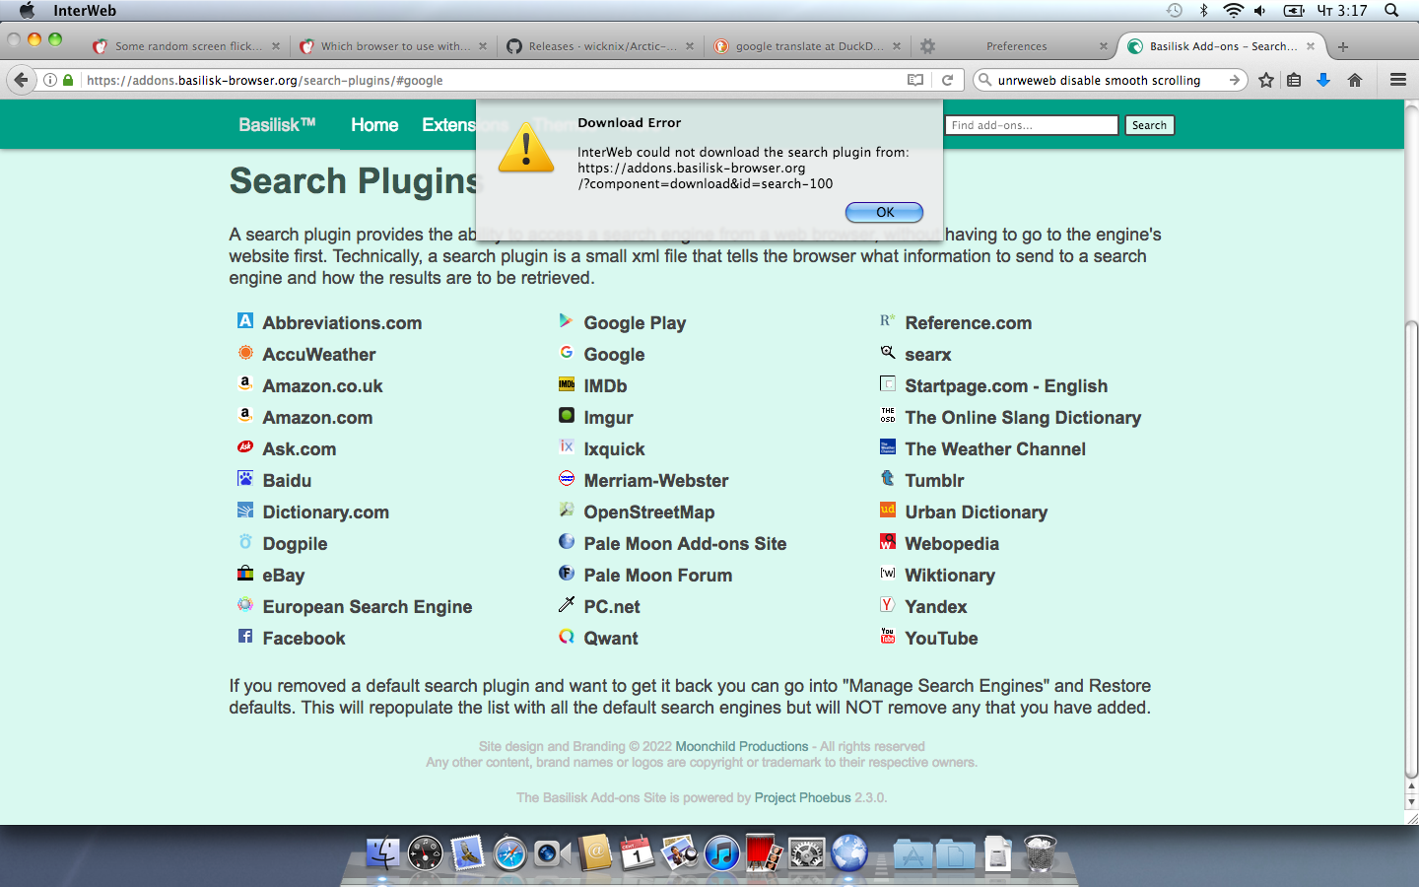1419x887 pixels.
Task: Click the page's vertical scrollbar
Action: pyautogui.click(x=1411, y=550)
